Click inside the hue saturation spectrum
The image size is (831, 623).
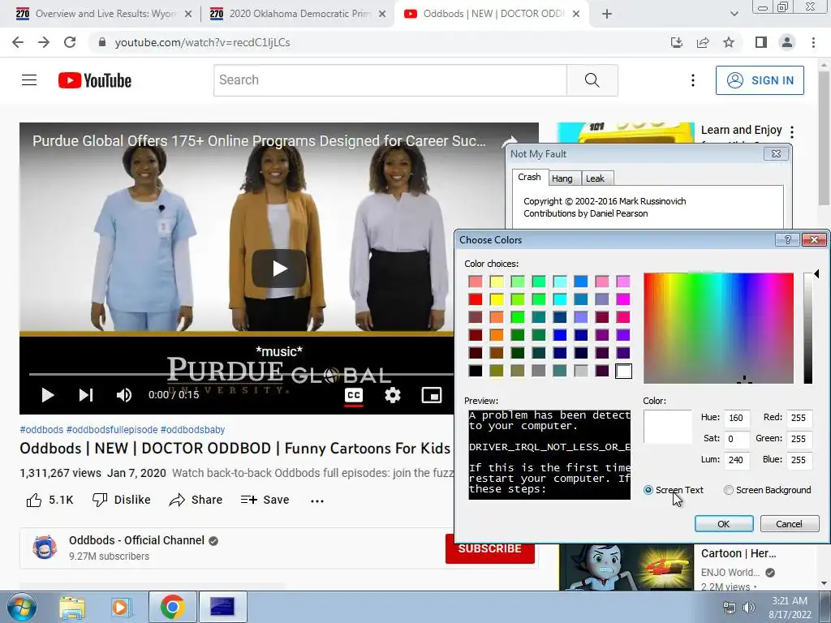tap(719, 329)
